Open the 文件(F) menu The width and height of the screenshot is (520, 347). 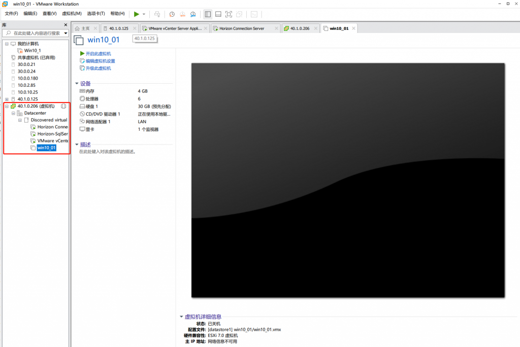(11, 14)
